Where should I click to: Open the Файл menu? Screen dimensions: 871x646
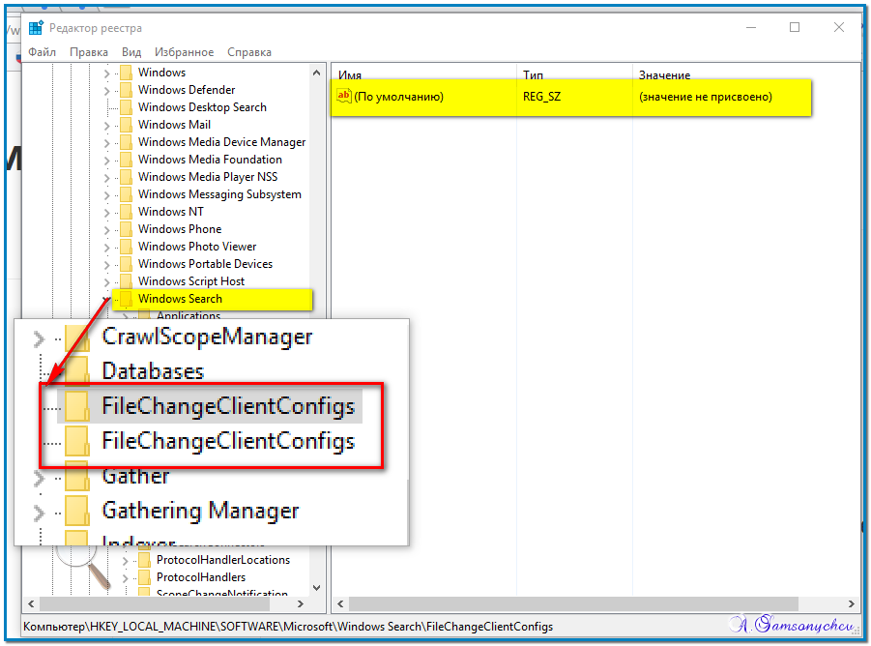tap(42, 52)
